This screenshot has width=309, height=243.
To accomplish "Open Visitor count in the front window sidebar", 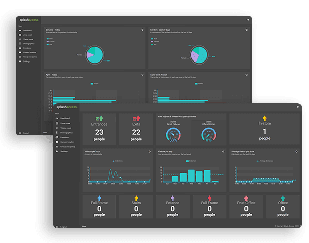I will 66,128.
